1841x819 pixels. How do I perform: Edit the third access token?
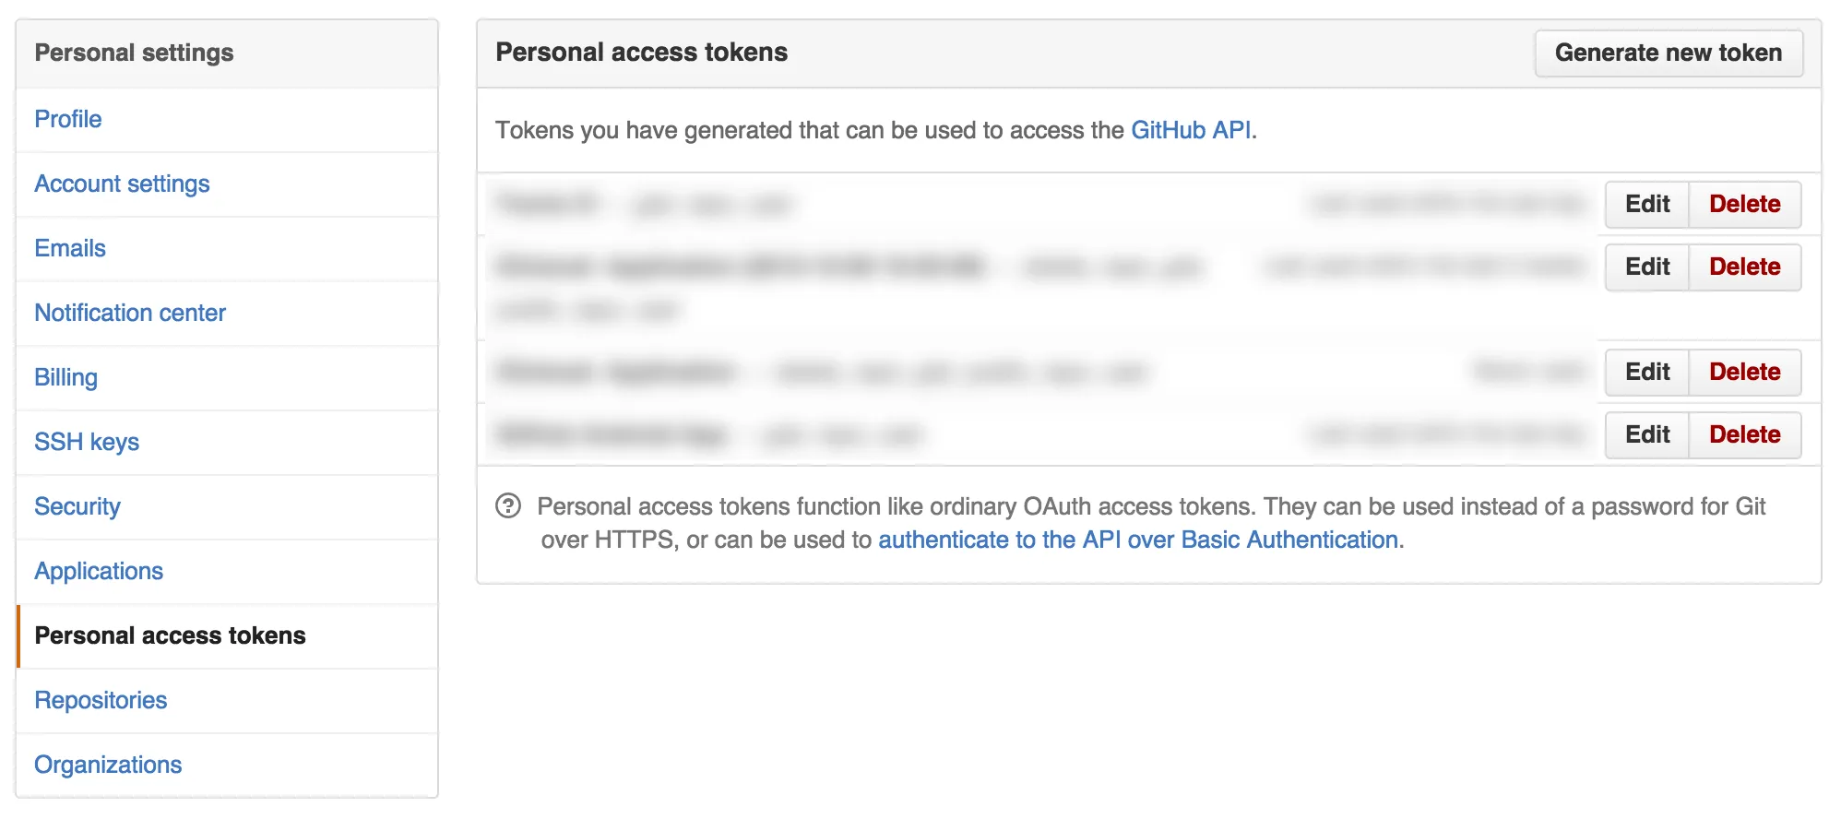pyautogui.click(x=1647, y=372)
